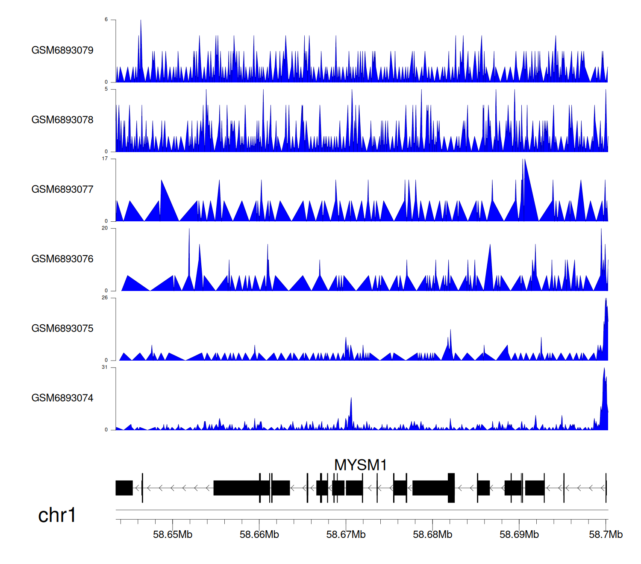Click the GSM6893077 track name
641x564 pixels.
click(x=62, y=190)
